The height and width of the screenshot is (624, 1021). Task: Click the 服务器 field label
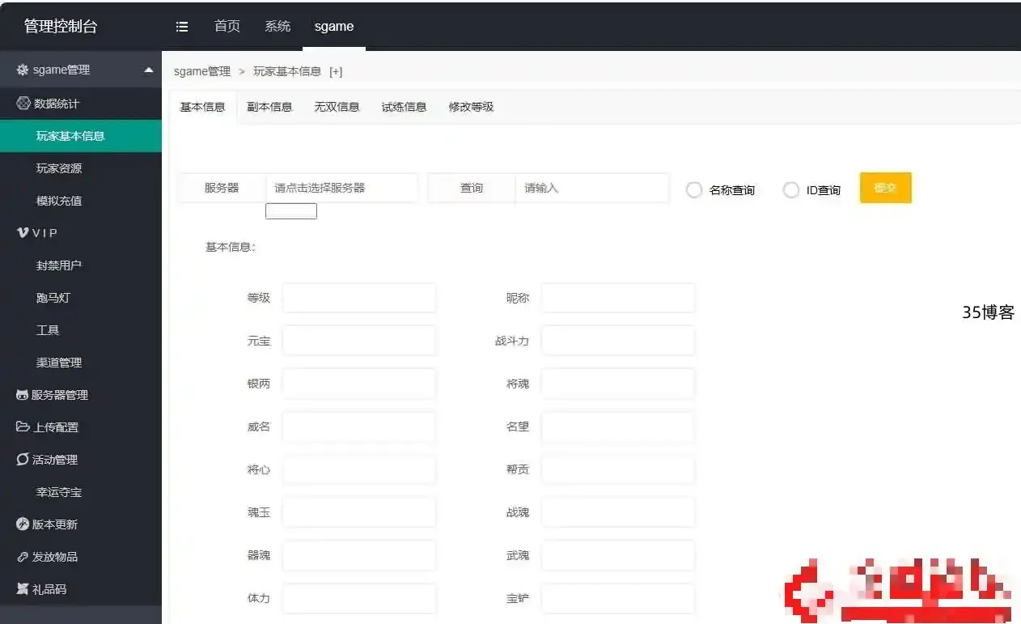coord(222,188)
